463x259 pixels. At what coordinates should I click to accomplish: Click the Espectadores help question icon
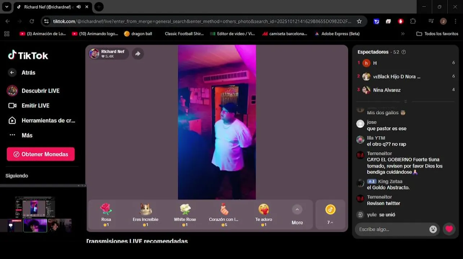click(x=404, y=52)
